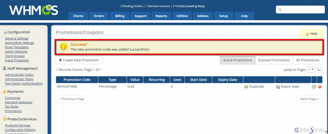
Task: Click the Promotion Code column header
Action: 77,80
